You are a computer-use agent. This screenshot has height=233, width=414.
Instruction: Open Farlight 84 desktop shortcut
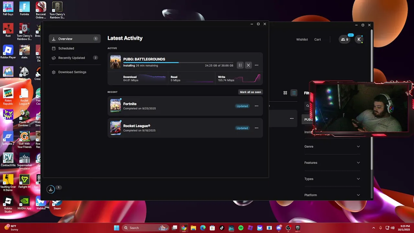tap(24, 182)
